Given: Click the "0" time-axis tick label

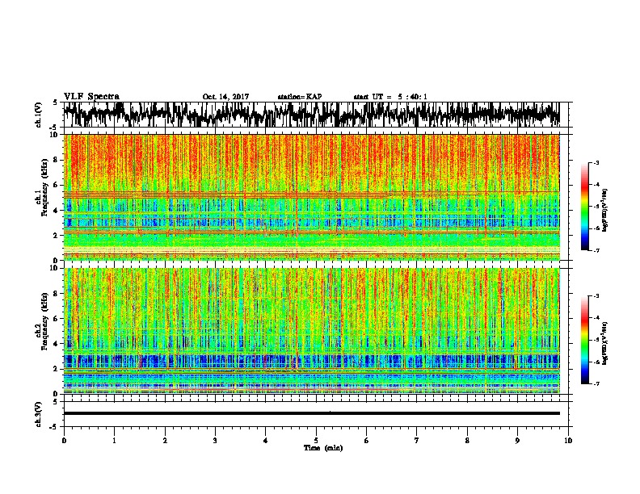Looking at the screenshot, I should coord(64,441).
